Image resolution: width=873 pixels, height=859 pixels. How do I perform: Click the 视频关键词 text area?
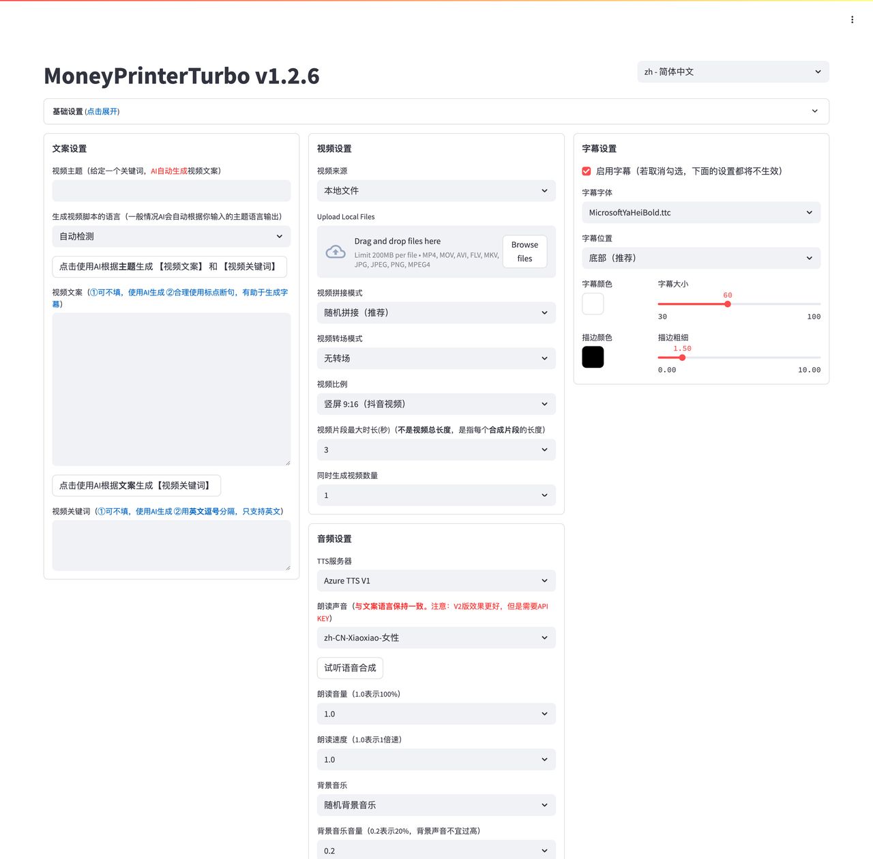pos(171,545)
